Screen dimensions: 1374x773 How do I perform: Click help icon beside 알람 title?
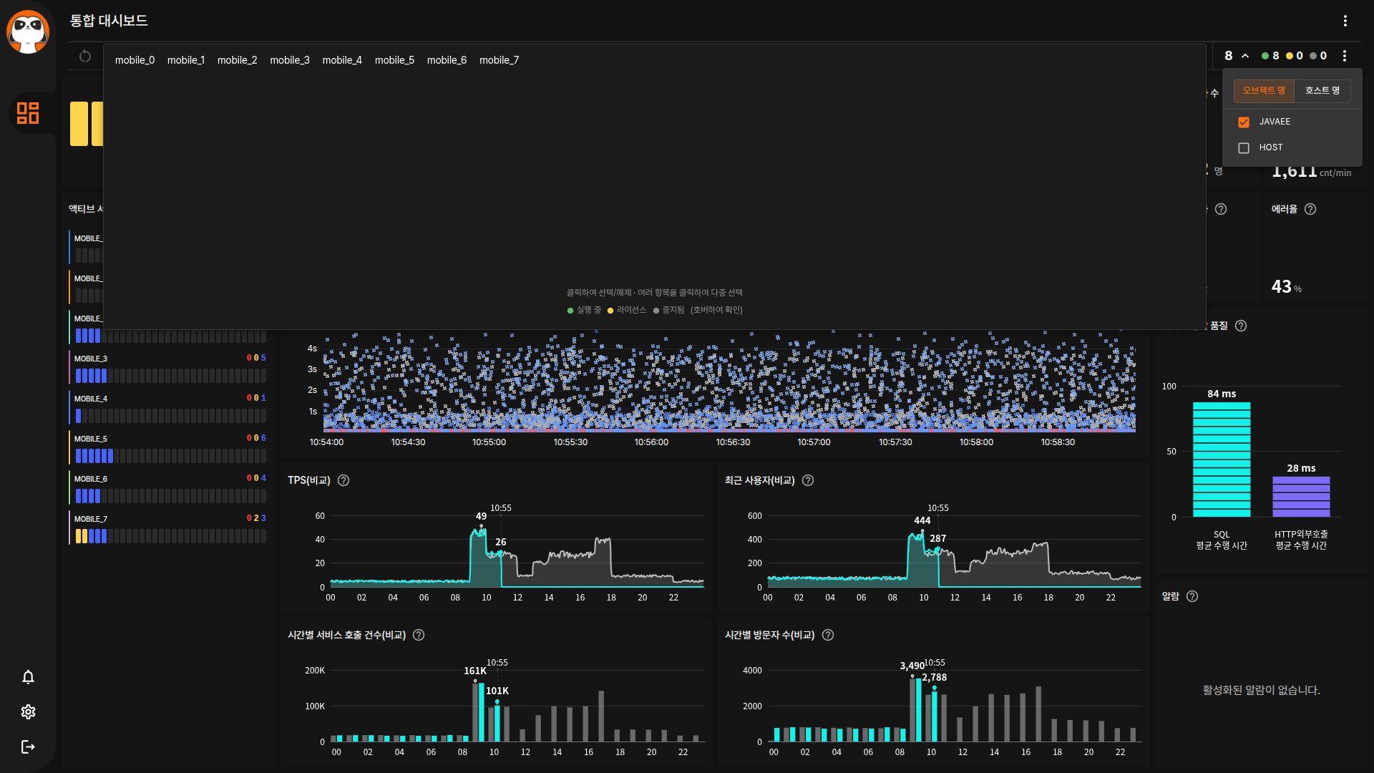pos(1192,596)
